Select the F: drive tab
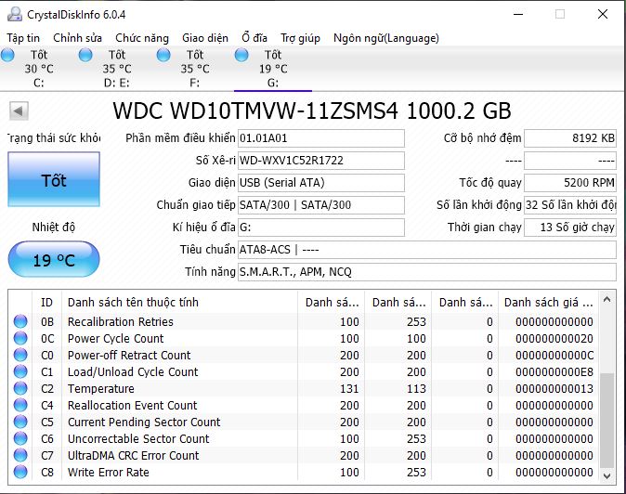The width and height of the screenshot is (626, 494). pos(195,69)
